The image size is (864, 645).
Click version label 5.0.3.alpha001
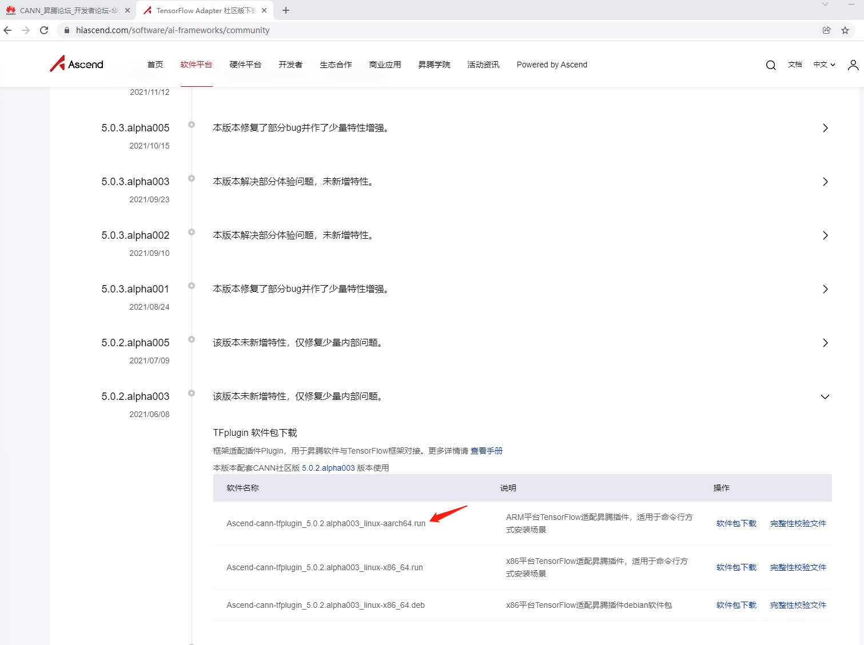click(x=136, y=289)
